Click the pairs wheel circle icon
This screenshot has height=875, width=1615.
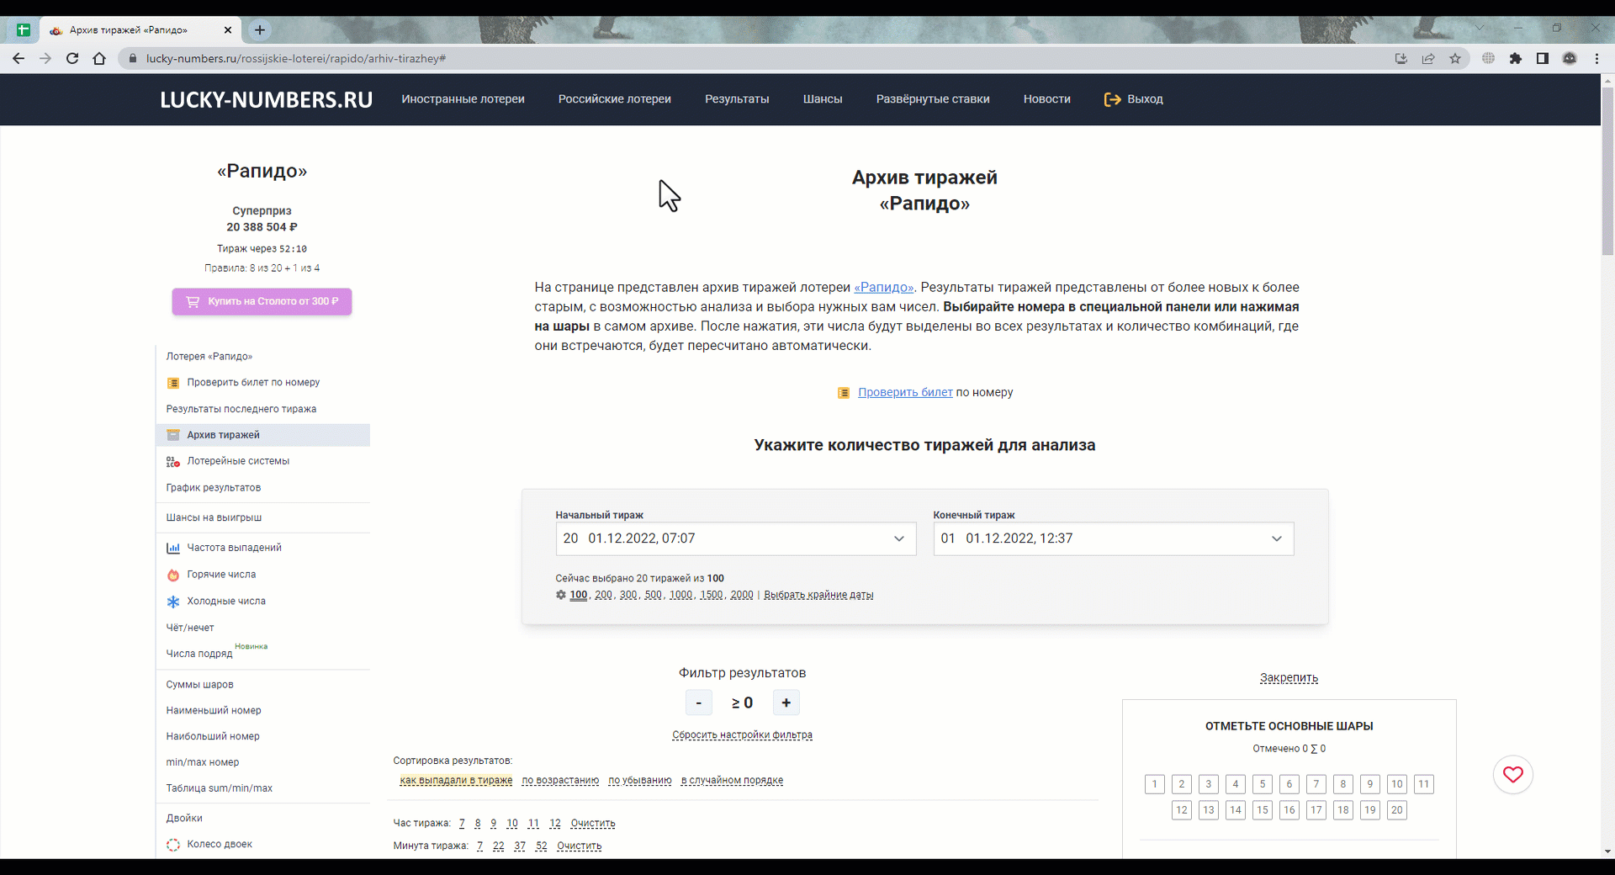173,845
